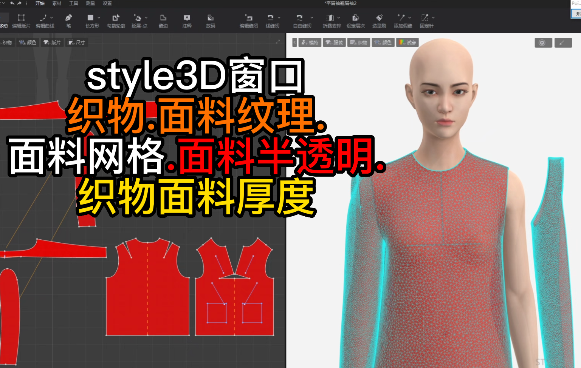
Task: Click the redo arrow
Action: coord(19,3)
